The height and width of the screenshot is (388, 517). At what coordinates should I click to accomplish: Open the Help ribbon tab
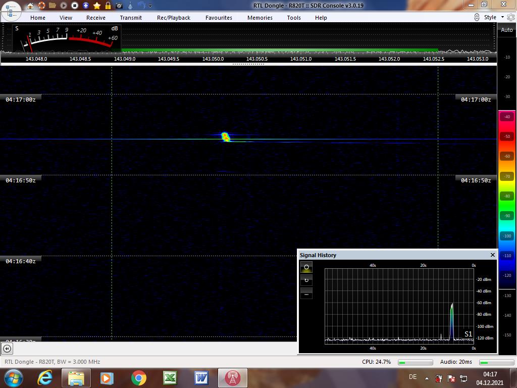click(x=321, y=18)
